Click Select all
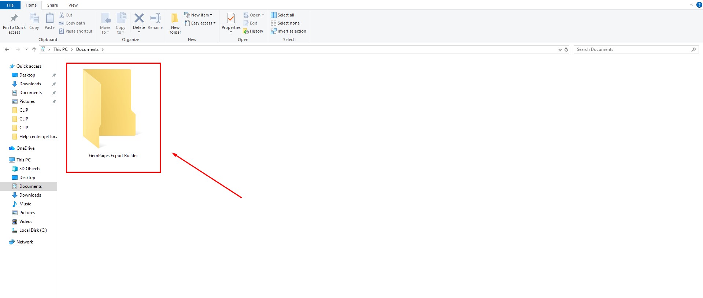 [x=282, y=15]
